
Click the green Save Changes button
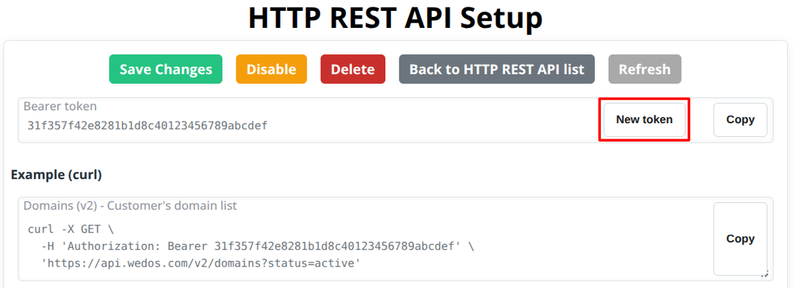pyautogui.click(x=166, y=69)
